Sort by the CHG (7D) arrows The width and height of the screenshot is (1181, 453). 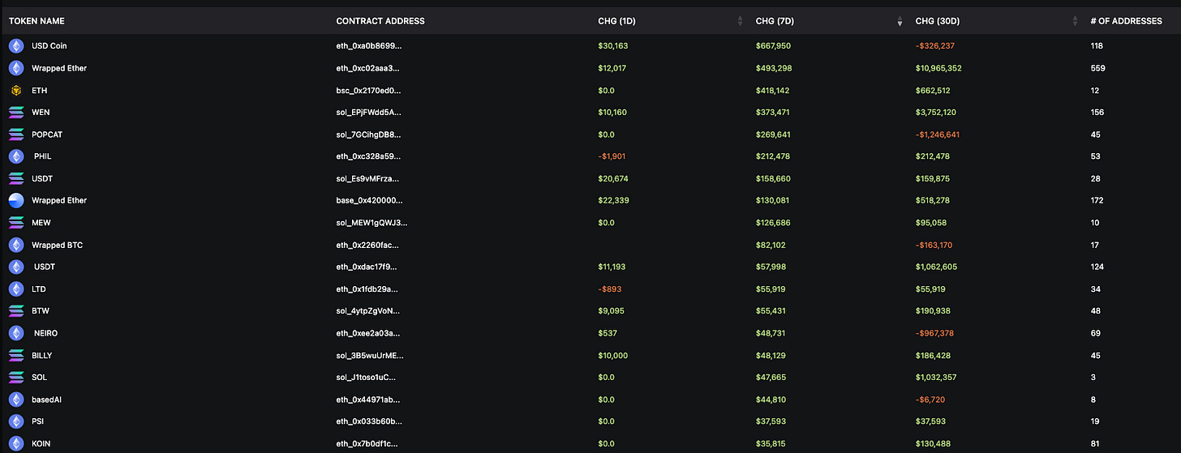[x=900, y=21]
